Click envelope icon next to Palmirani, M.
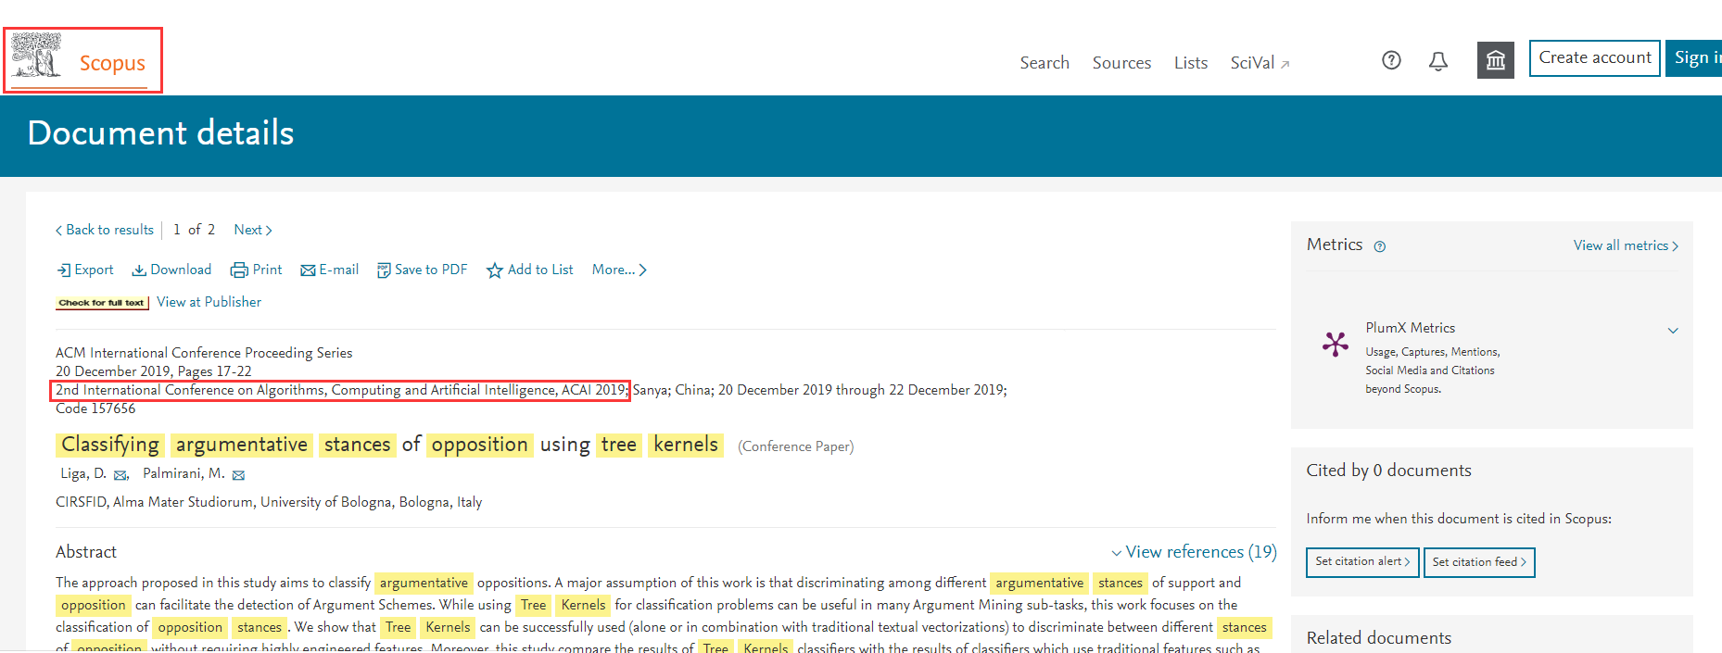Screen dimensions: 1722x653 [x=238, y=475]
